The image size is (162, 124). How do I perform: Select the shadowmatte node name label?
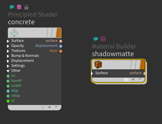click(113, 54)
